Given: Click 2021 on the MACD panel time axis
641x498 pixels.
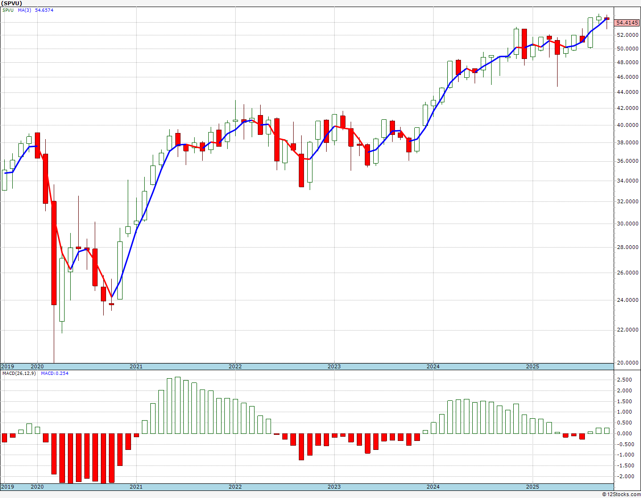Looking at the screenshot, I should [136, 487].
